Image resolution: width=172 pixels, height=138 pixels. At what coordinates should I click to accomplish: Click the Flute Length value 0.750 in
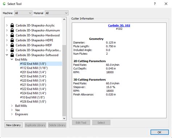(x=111, y=46)
